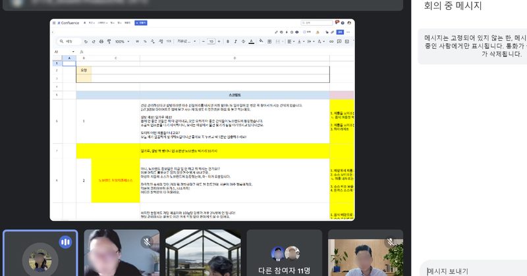Click the eye watch icon in page actions
Image resolution: width=527 pixels, height=276 pixels.
[297, 32]
